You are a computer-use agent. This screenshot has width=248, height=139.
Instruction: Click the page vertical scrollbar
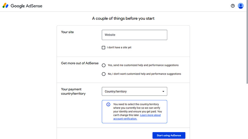[247, 42]
